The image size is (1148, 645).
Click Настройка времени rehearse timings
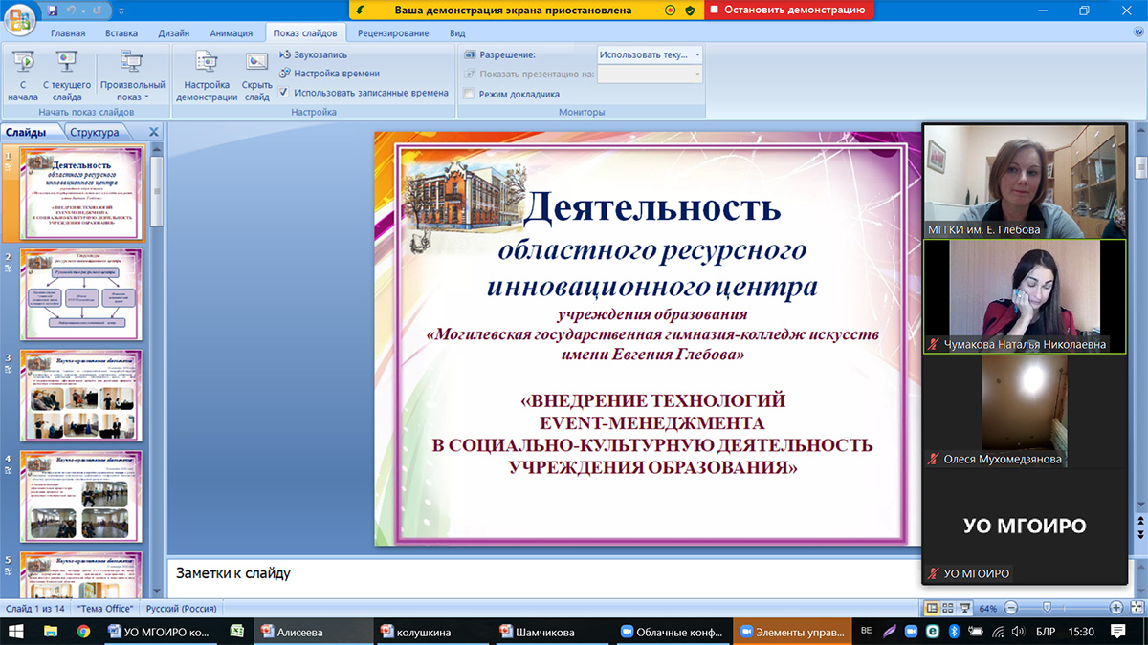[329, 73]
